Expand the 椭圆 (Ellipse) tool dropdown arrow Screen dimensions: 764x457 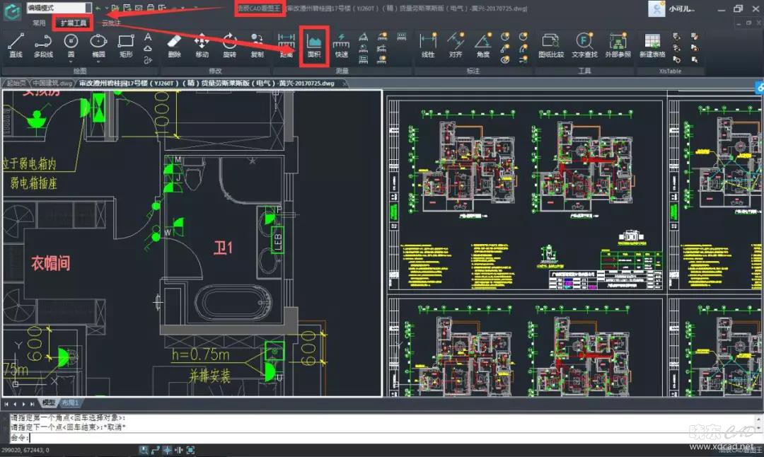[98, 62]
